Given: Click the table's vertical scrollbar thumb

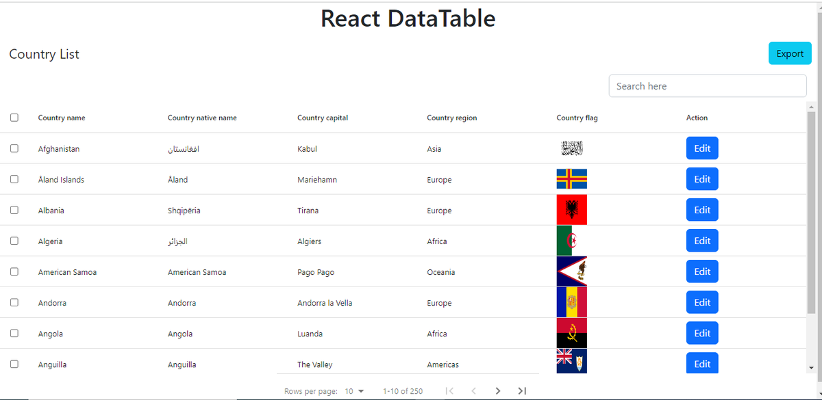Looking at the screenshot, I should click(x=811, y=212).
